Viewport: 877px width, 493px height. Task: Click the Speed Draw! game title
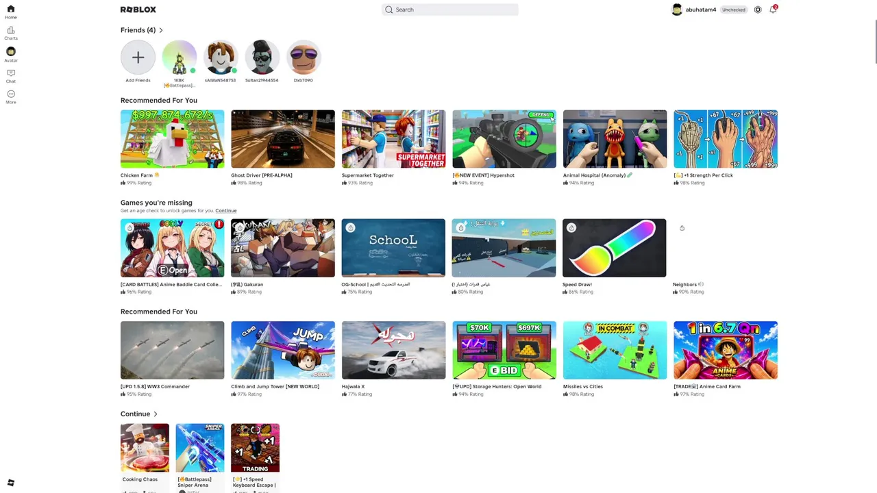[x=577, y=284]
